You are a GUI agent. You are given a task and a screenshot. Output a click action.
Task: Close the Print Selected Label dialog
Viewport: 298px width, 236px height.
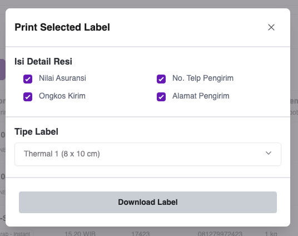[271, 27]
